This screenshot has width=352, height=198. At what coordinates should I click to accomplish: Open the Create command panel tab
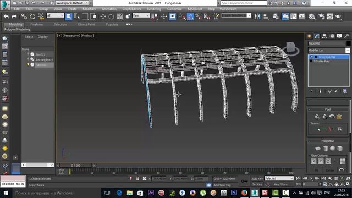coord(310,36)
